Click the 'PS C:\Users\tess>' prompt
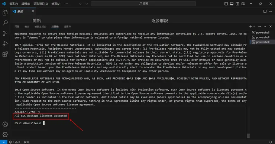This screenshot has height=144, width=275. tap(28, 123)
